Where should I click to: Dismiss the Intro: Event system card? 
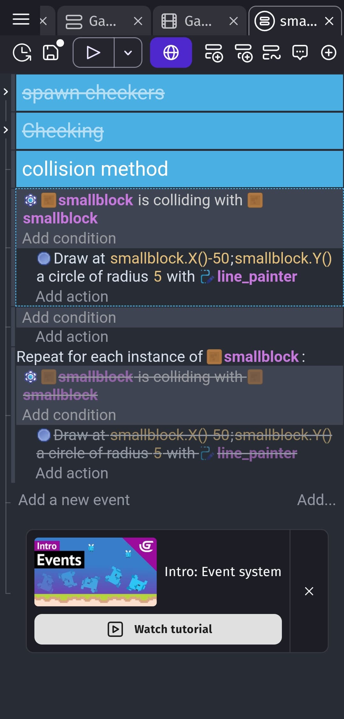(309, 591)
